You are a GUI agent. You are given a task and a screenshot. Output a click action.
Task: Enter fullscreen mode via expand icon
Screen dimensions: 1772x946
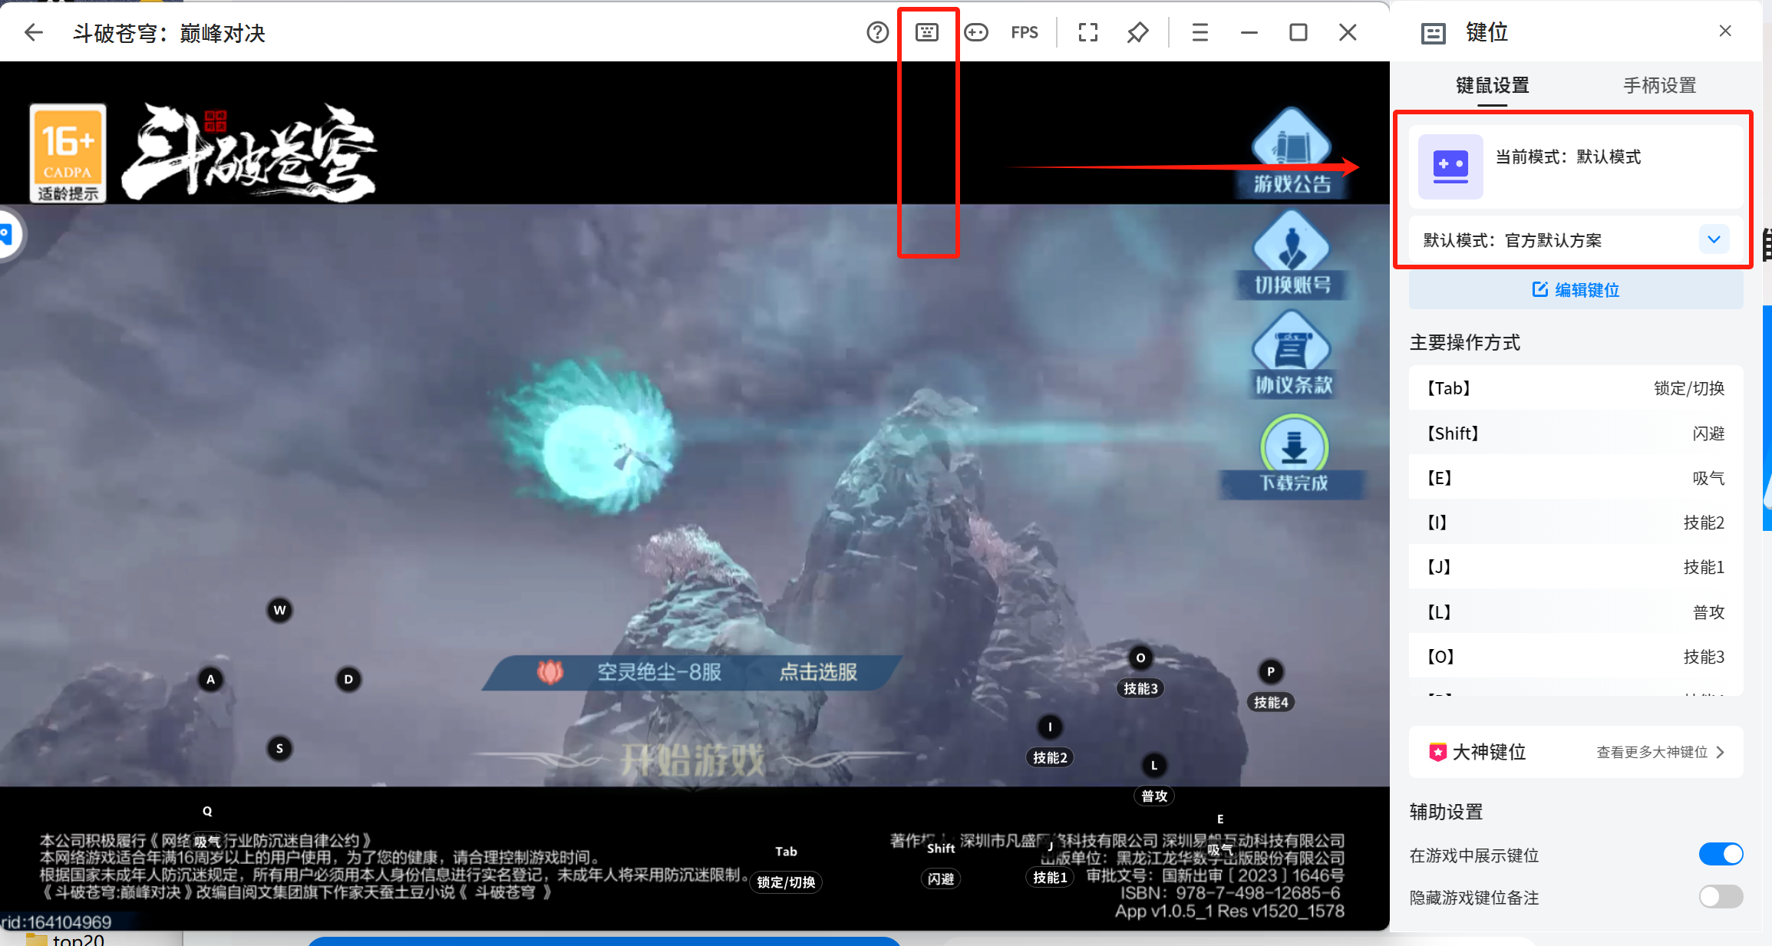pos(1087,32)
